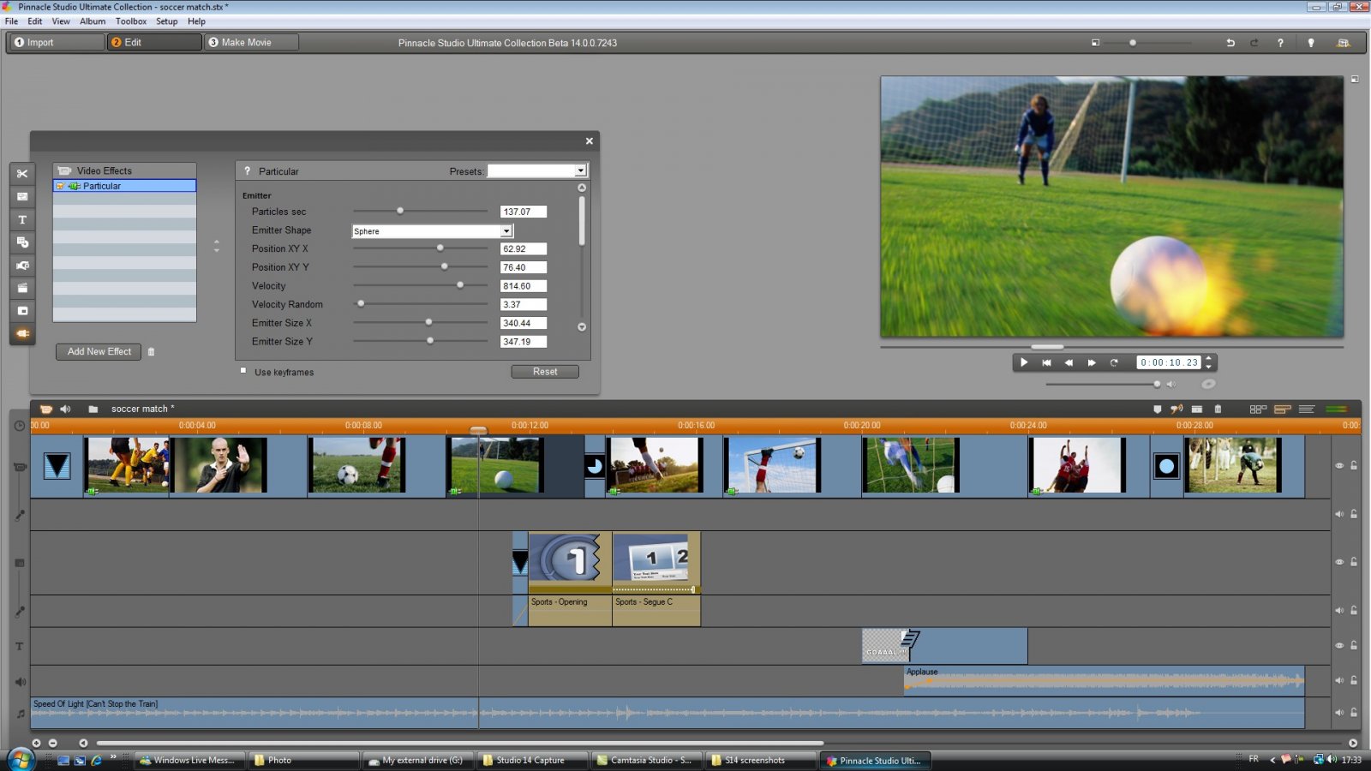Screen dimensions: 1371x771
Task: Add a marker using the timeline marker icon
Action: coord(1158,409)
